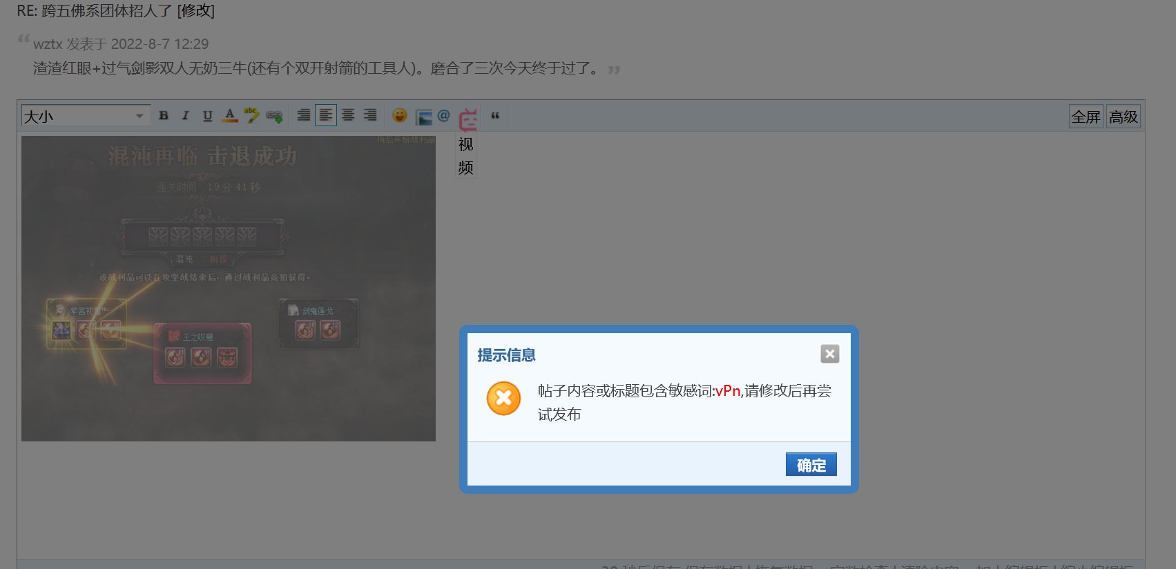
Task: Open the smiley emoticon picker
Action: point(400,115)
